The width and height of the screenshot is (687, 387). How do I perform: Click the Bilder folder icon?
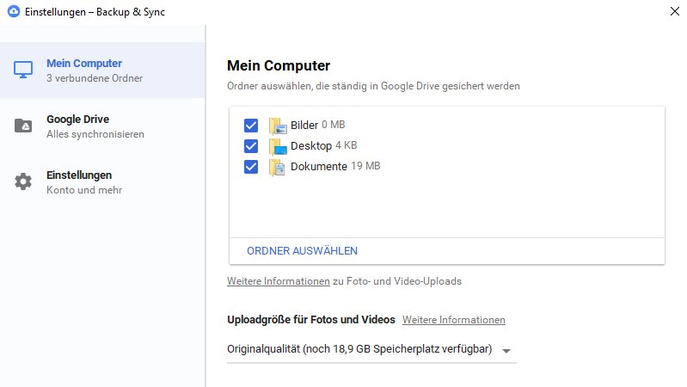point(276,126)
